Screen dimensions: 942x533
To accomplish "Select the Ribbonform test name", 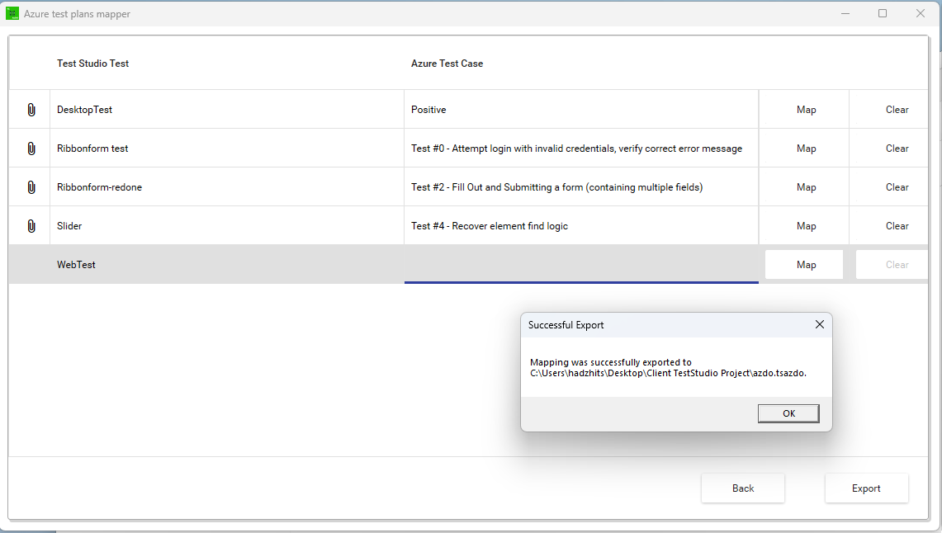I will pos(92,149).
